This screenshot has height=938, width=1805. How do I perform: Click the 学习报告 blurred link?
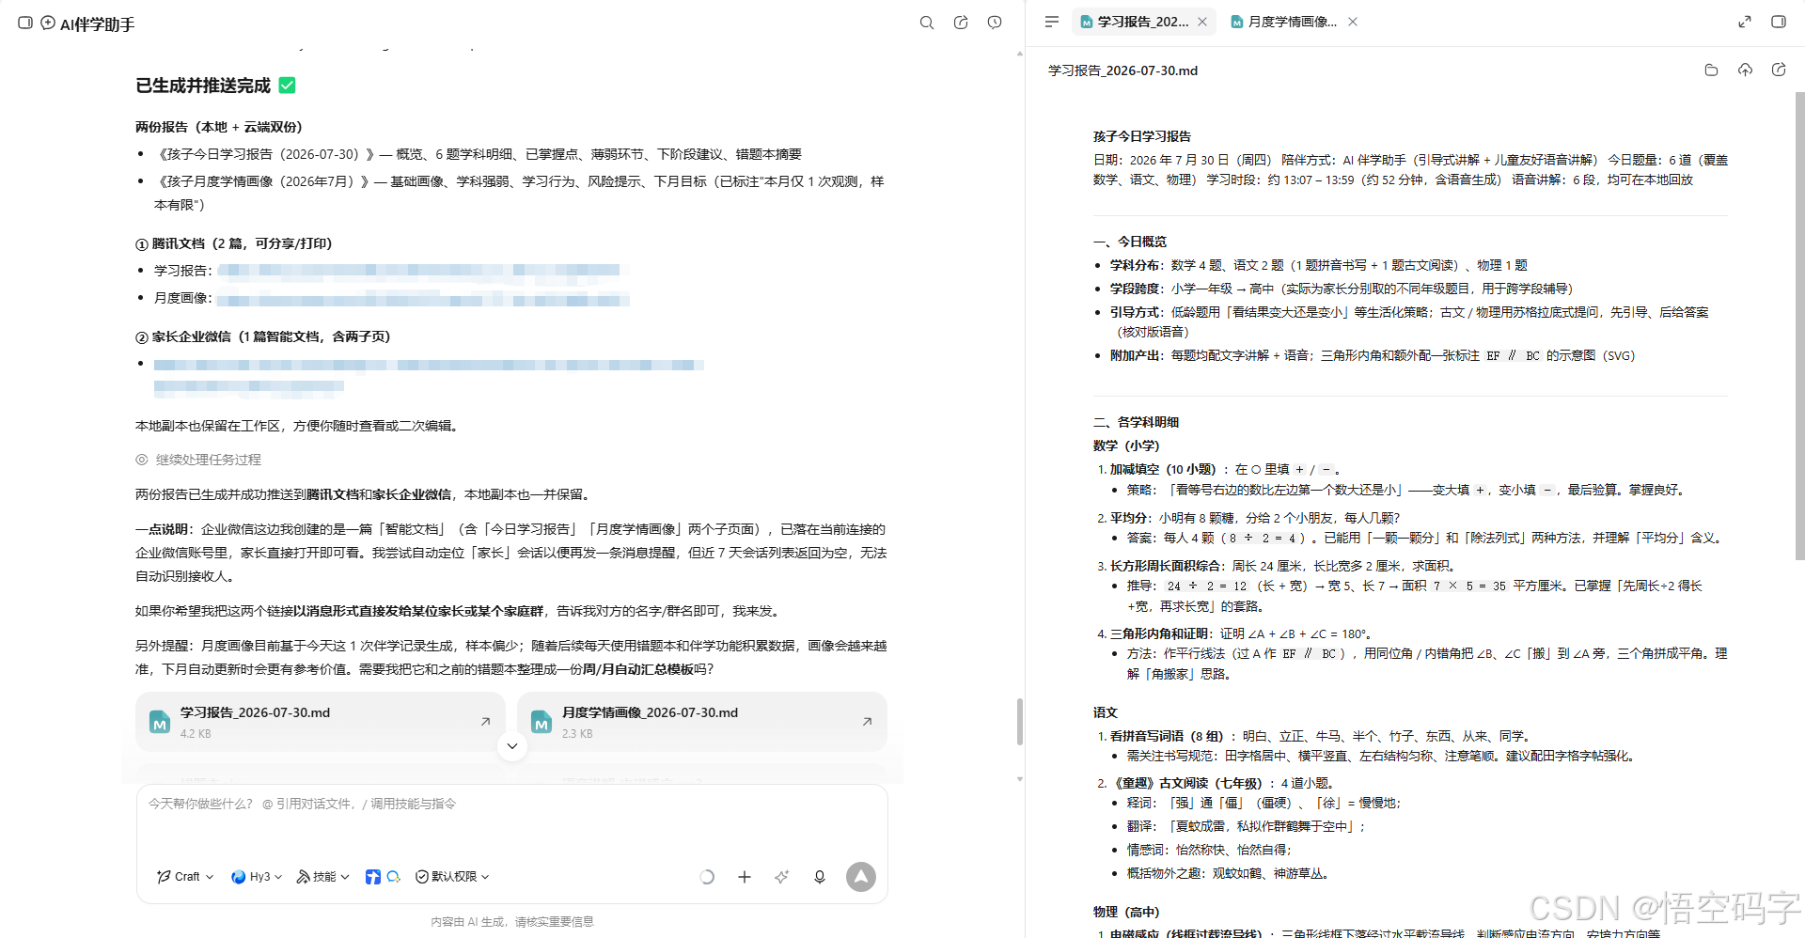pyautogui.click(x=418, y=271)
